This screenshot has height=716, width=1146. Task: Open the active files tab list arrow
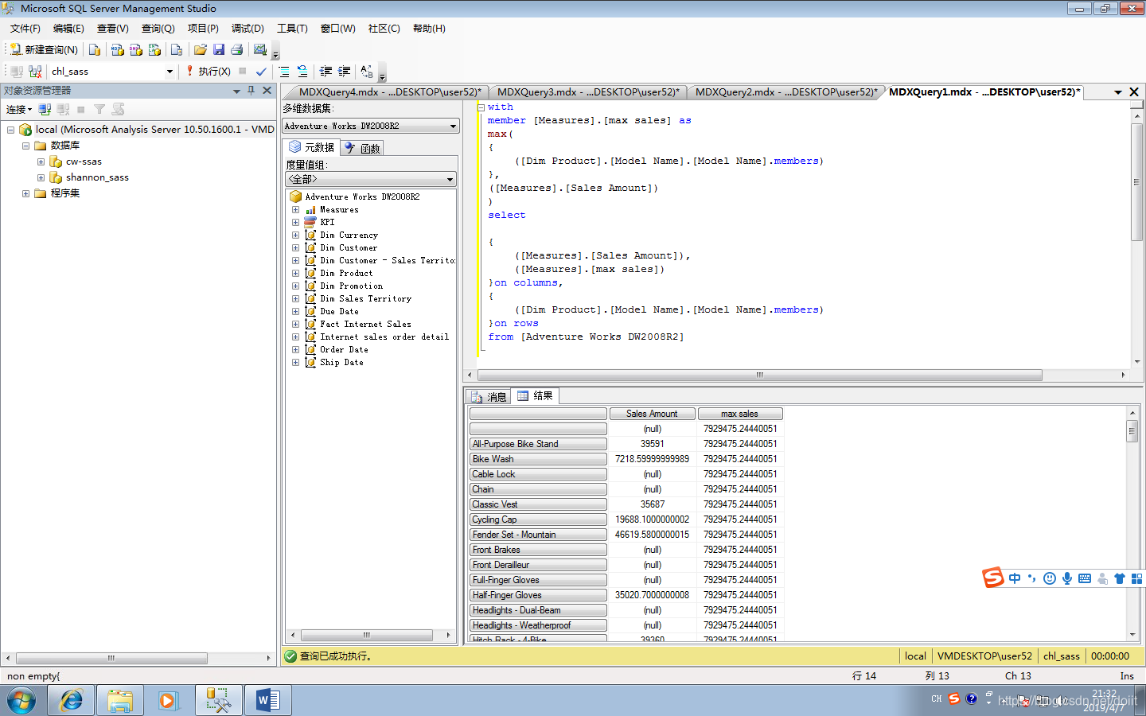1117,92
